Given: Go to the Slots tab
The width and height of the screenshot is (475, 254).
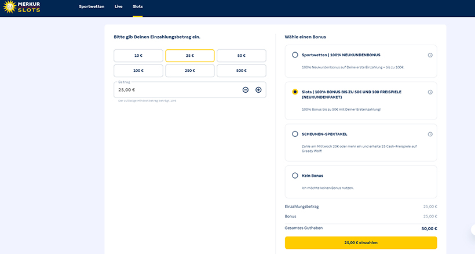Looking at the screenshot, I should point(137,6).
